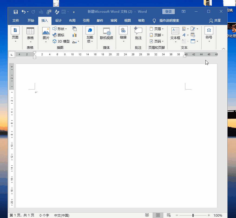The height and width of the screenshot is (218, 236).
Task: Click the Save icon in quick access toolbar
Action: [x=16, y=12]
